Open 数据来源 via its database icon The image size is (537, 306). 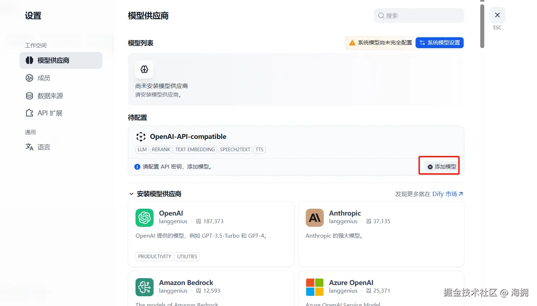coord(29,95)
